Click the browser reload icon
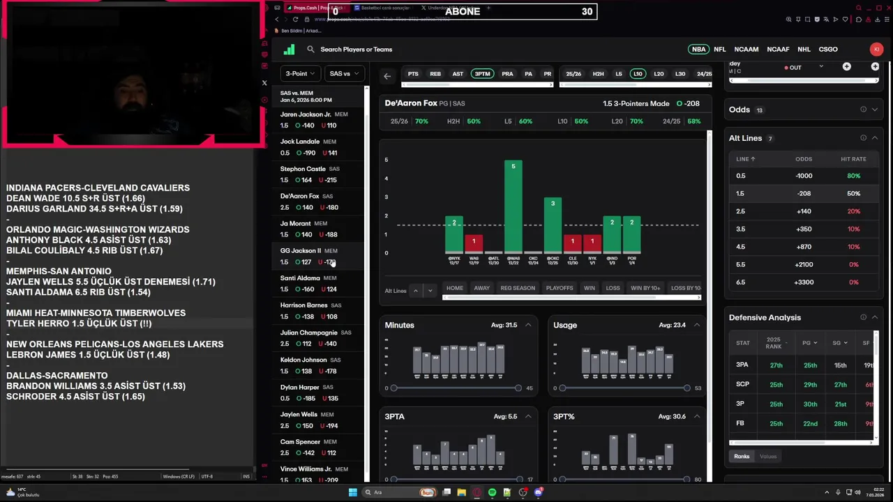Screen dimensions: 893x502 [x=296, y=20]
